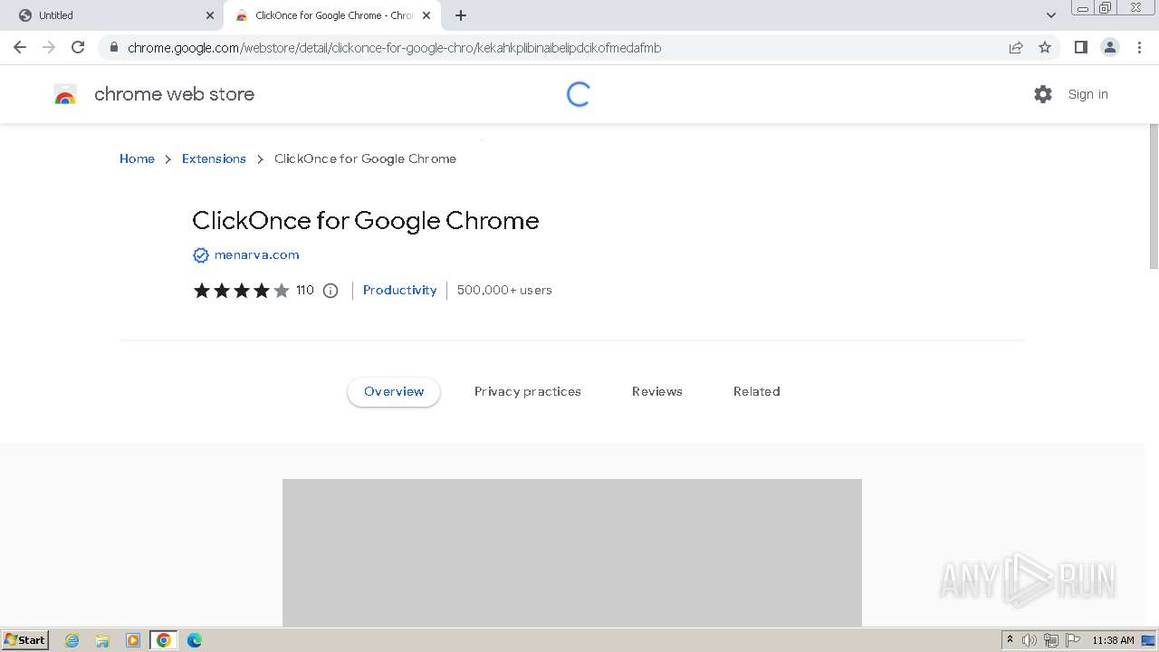Open the media player taskbar icon
This screenshot has width=1159, height=652.
pyautogui.click(x=133, y=640)
